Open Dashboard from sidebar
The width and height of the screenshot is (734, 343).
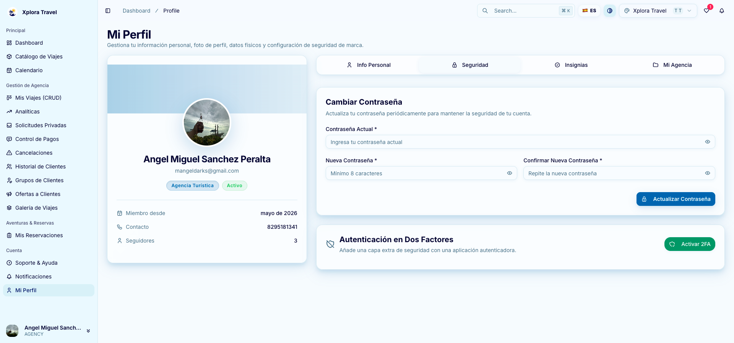49,43
